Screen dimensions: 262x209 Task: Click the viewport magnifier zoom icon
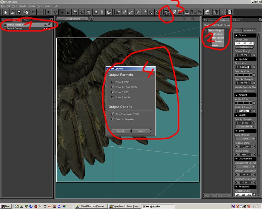coord(193,19)
